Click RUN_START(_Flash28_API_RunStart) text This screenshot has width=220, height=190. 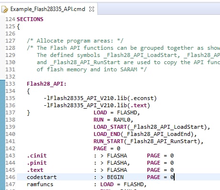tap(148, 141)
